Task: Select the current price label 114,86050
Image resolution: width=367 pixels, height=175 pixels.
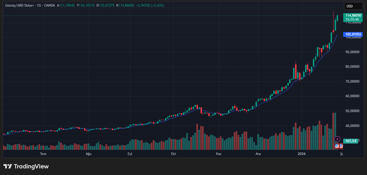Action: pos(353,15)
